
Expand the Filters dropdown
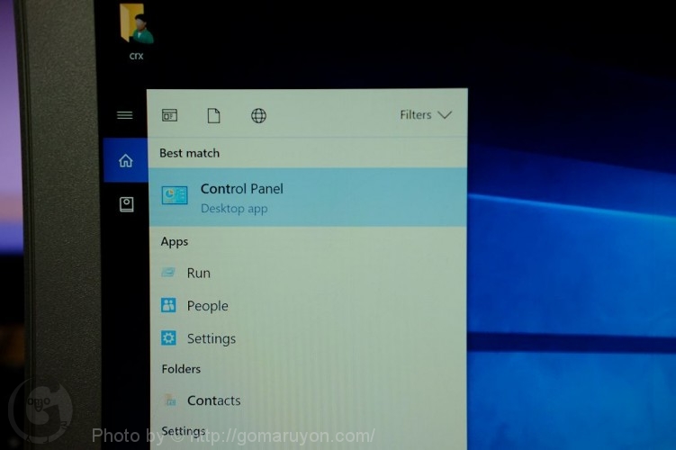click(x=426, y=115)
